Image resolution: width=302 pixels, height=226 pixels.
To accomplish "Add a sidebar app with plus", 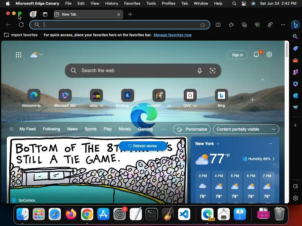I will pyautogui.click(x=295, y=125).
